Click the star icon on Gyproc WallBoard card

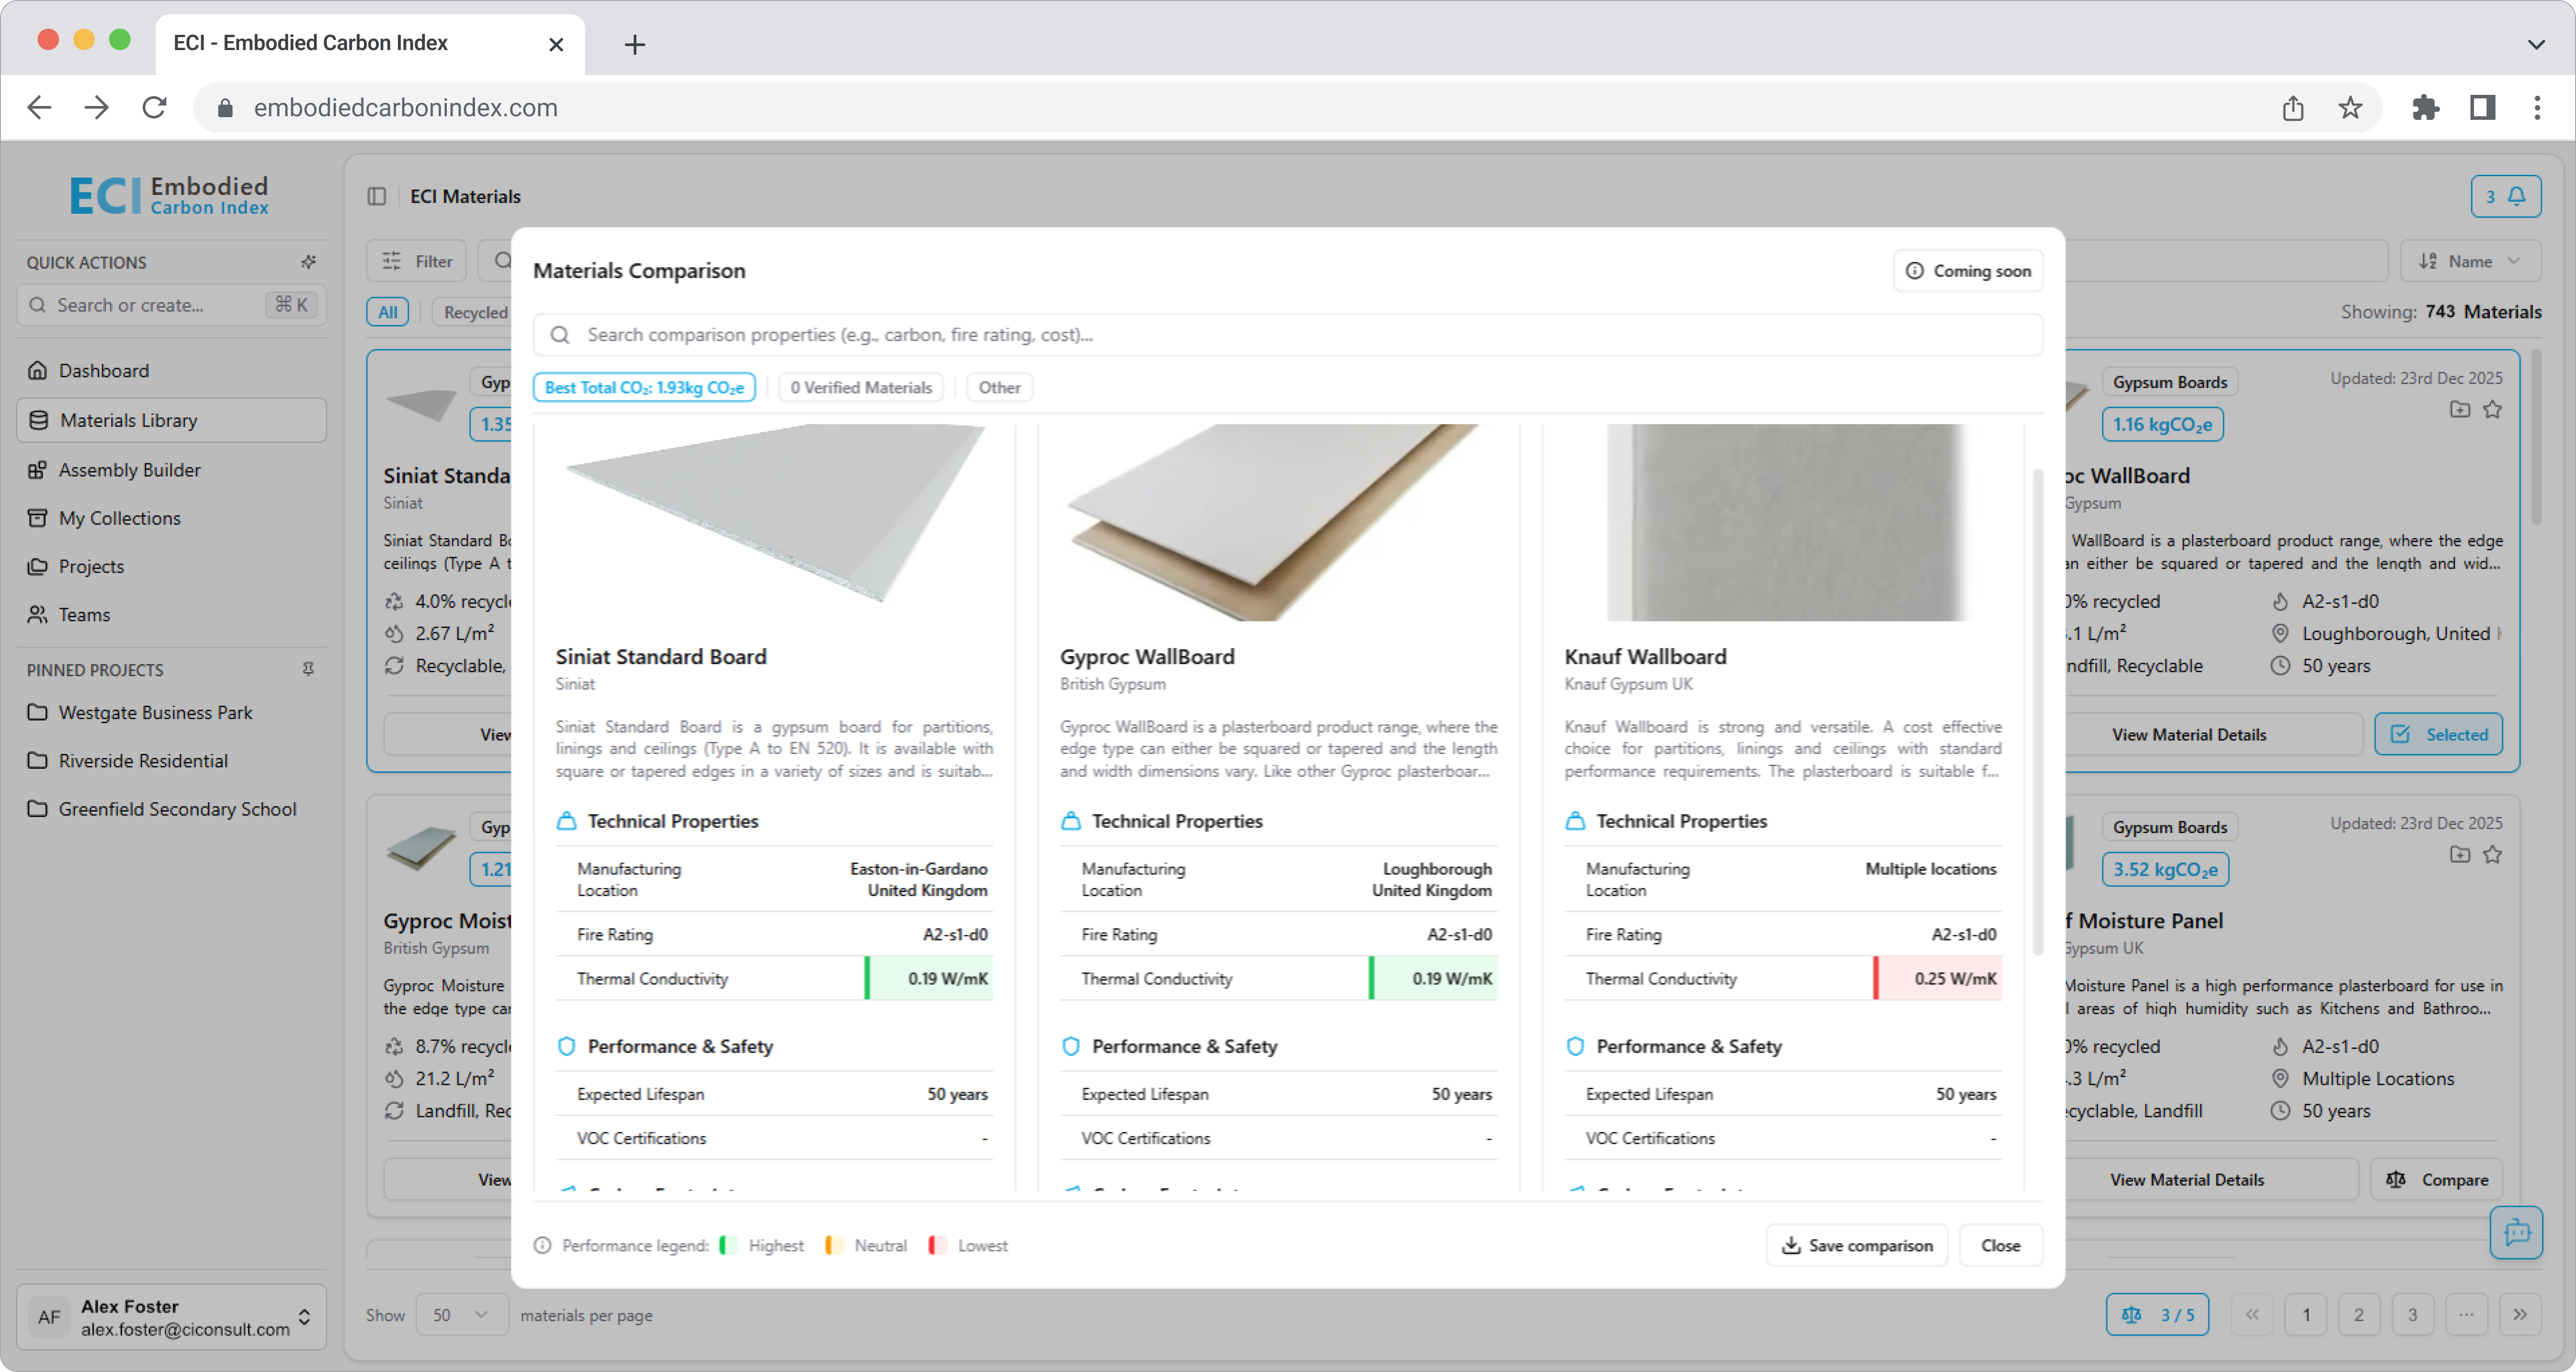pyautogui.click(x=2492, y=409)
